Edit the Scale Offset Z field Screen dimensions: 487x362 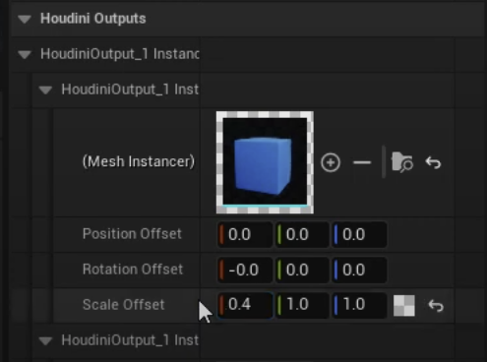tap(359, 305)
